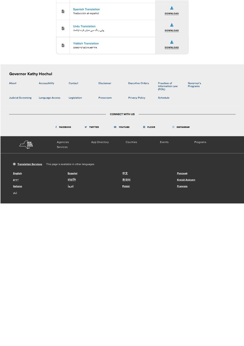Open the Privacy Policy link
Screen dimensions: 244x346
point(137,98)
